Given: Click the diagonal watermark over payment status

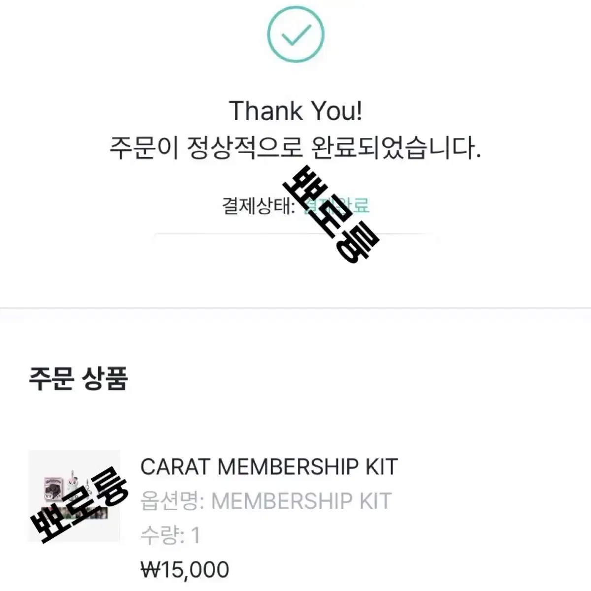Looking at the screenshot, I should click(331, 215).
